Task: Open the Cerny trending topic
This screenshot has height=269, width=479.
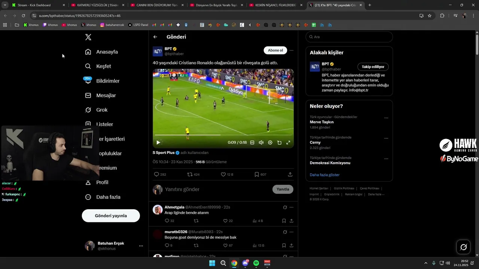Action: pyautogui.click(x=315, y=142)
